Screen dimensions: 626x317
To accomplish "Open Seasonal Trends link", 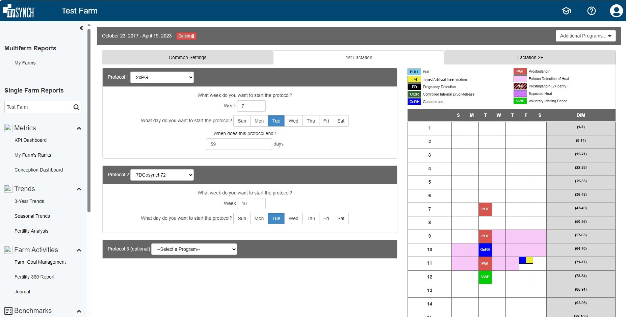I will [x=32, y=216].
